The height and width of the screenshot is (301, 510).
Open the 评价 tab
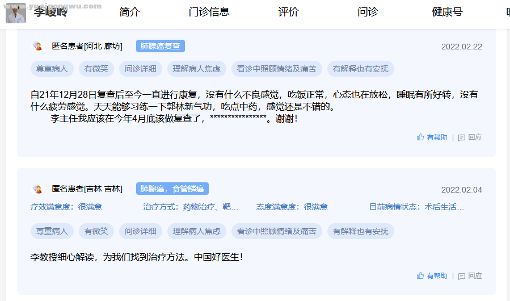click(x=288, y=12)
